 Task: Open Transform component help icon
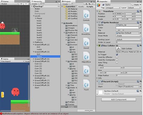click(x=138, y=11)
